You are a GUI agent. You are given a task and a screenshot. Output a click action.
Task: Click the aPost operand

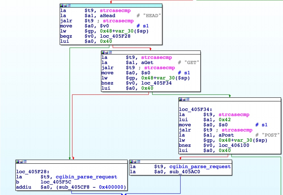click(x=226, y=135)
